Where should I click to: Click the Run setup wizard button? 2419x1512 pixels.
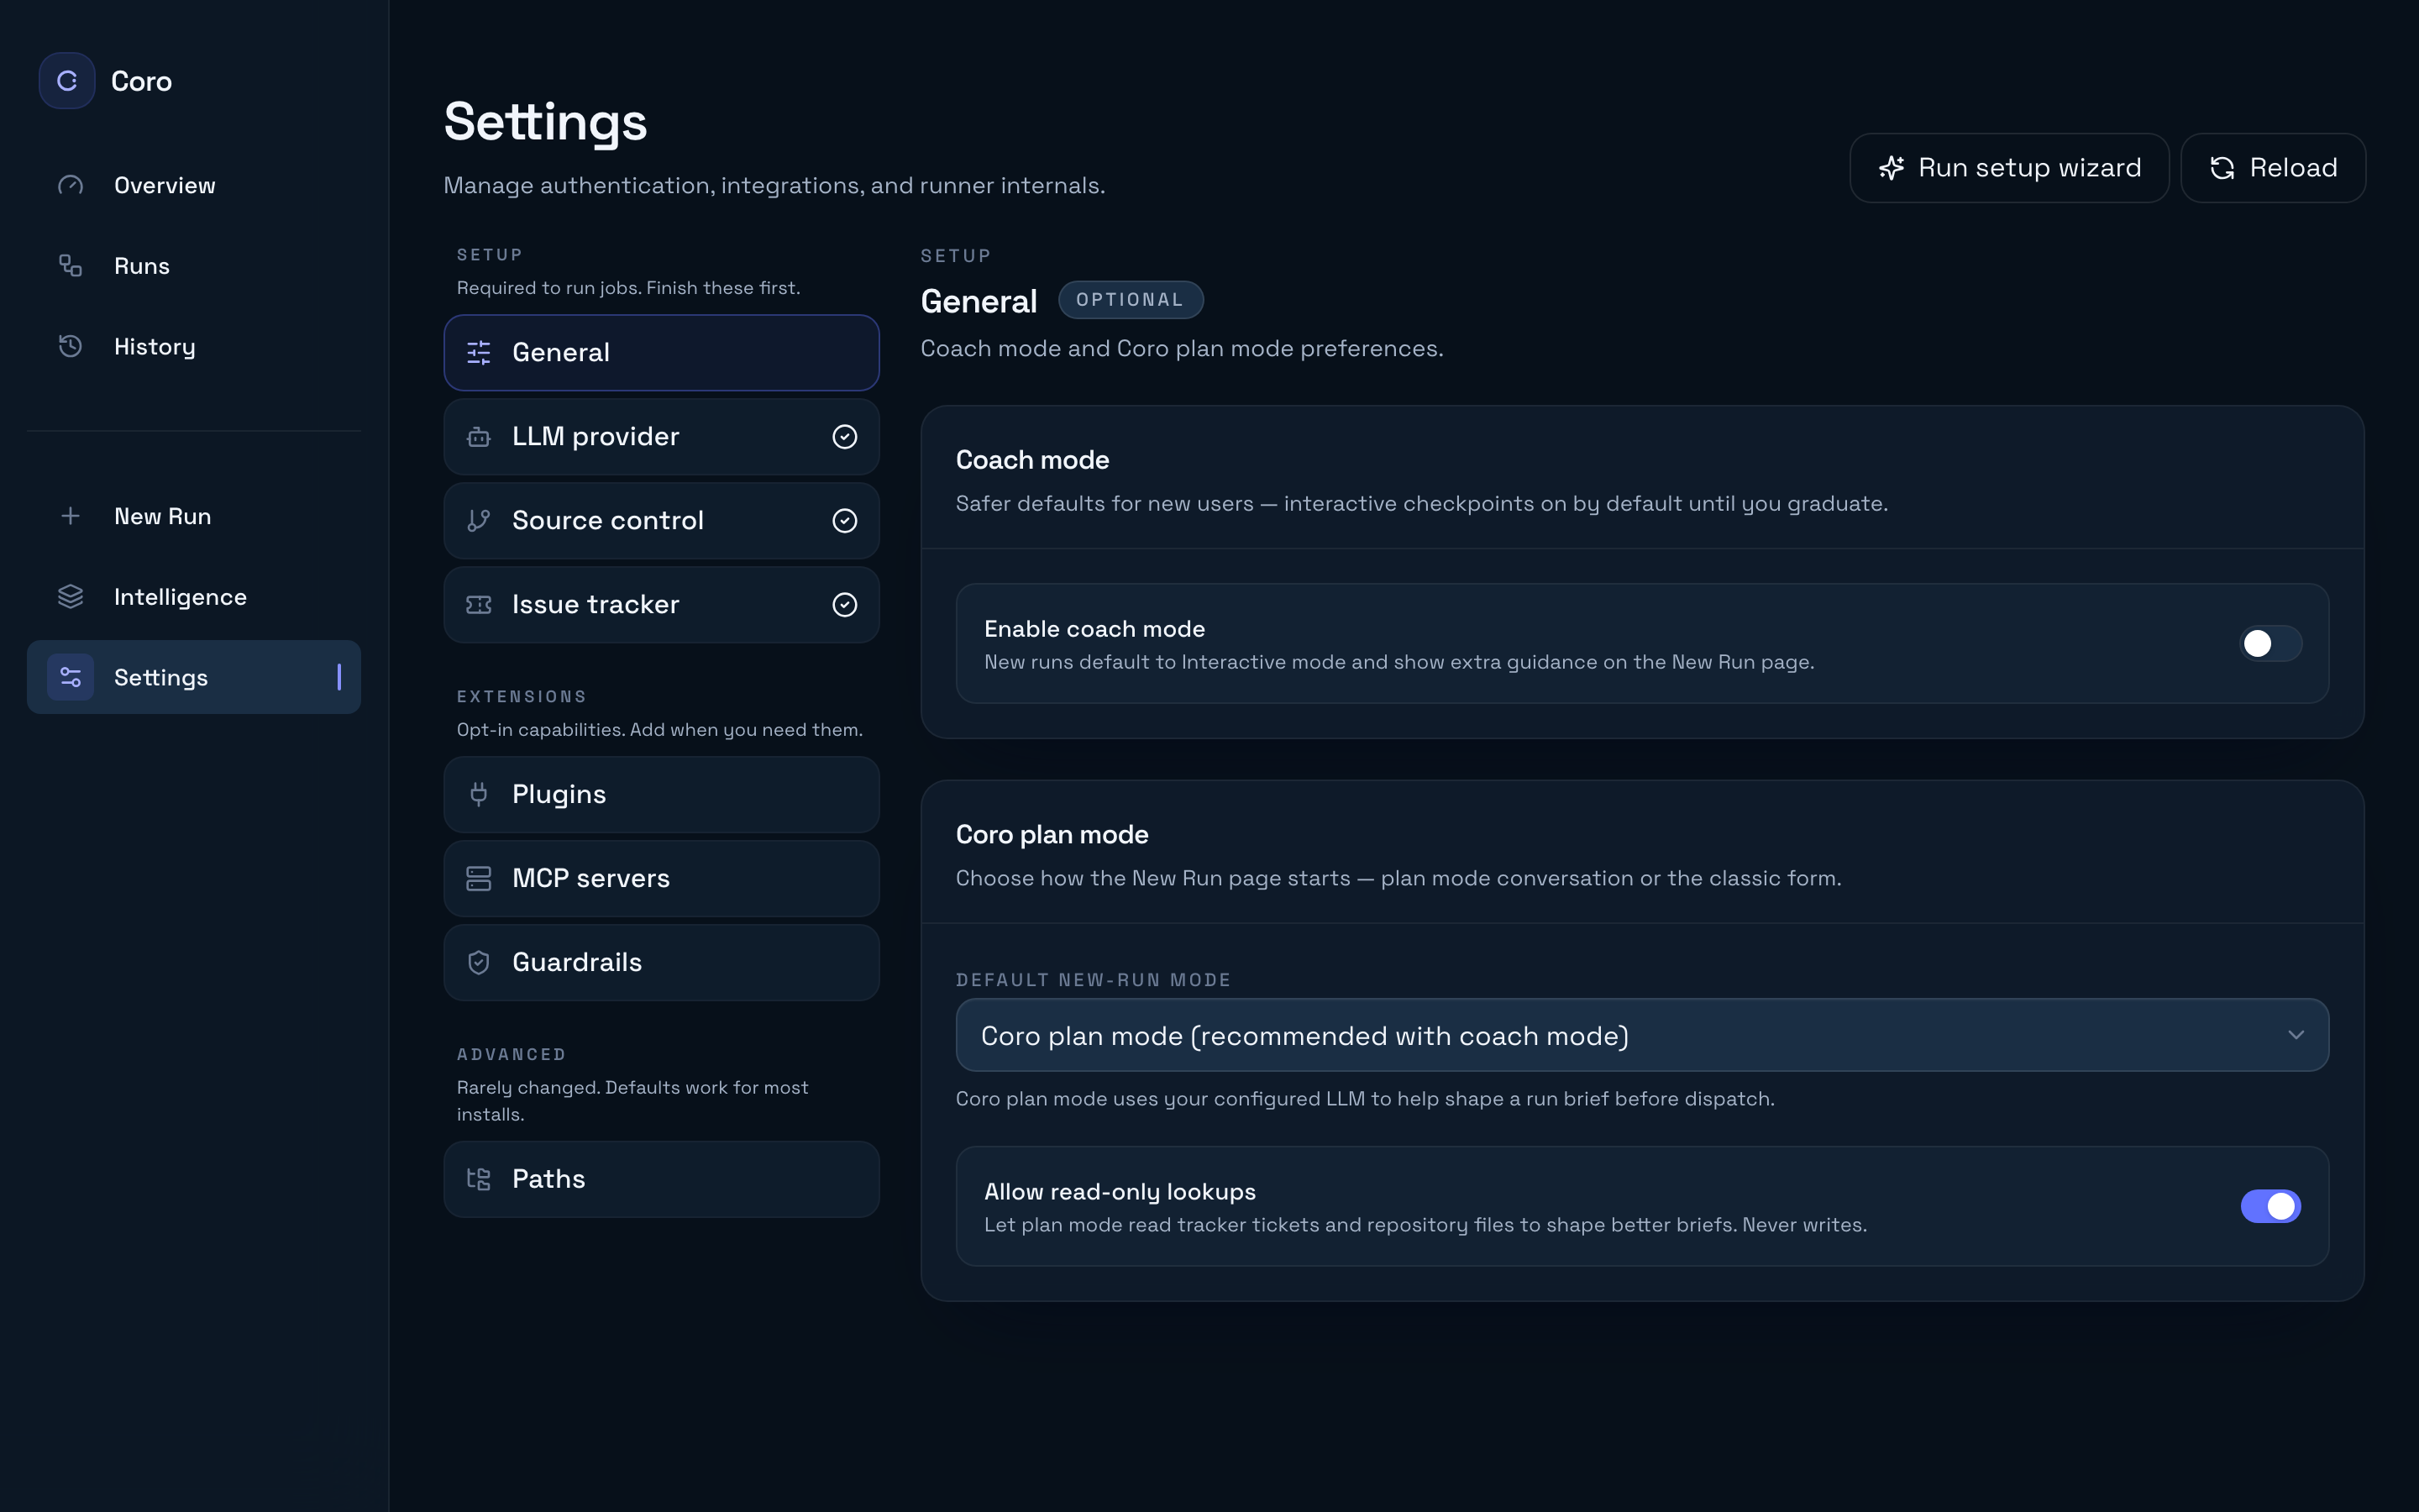click(2009, 168)
